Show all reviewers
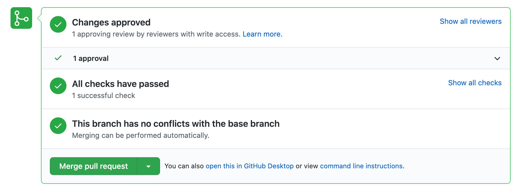 [x=470, y=21]
